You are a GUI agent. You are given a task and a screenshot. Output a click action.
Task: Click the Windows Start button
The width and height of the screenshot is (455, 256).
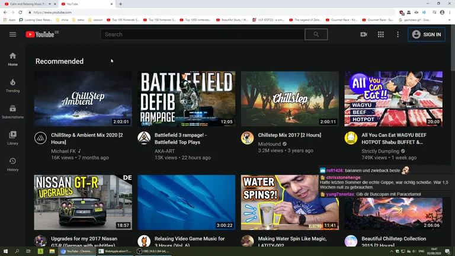(5, 251)
